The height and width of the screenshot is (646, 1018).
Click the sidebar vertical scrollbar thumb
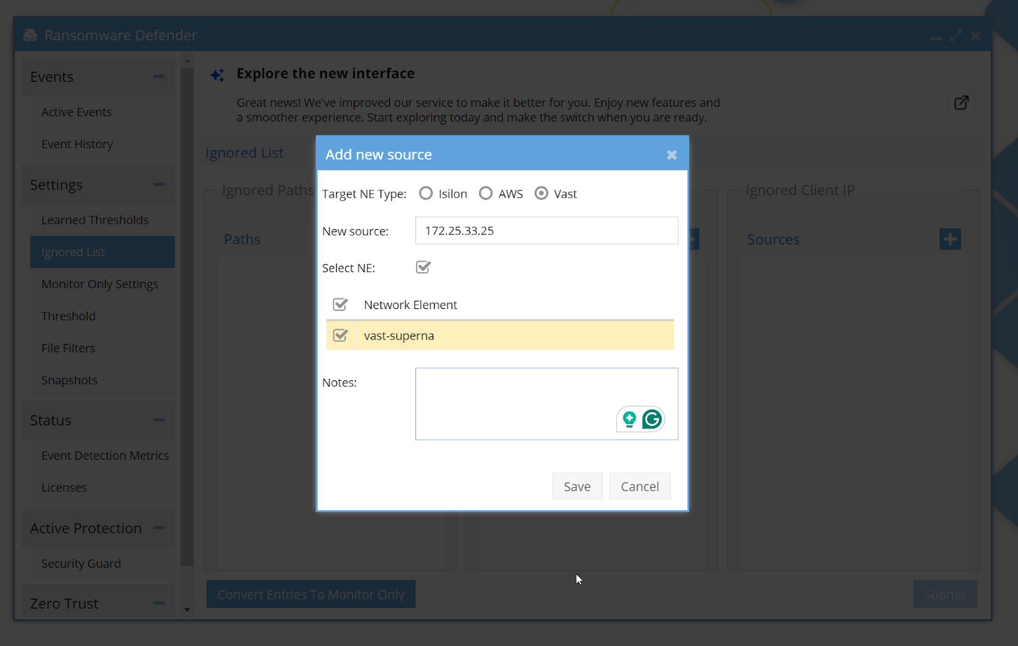point(187,316)
